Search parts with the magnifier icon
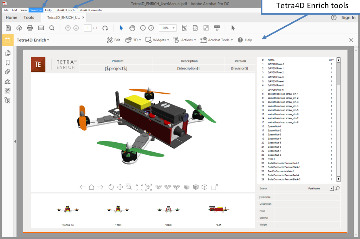This screenshot has width=360, height=239. 338,189
